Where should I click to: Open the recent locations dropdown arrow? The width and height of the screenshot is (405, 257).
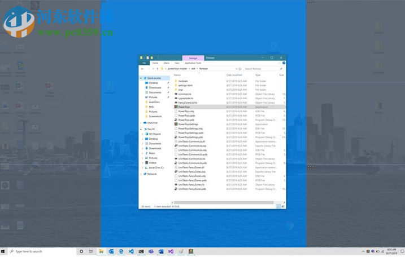pyautogui.click(x=153, y=69)
